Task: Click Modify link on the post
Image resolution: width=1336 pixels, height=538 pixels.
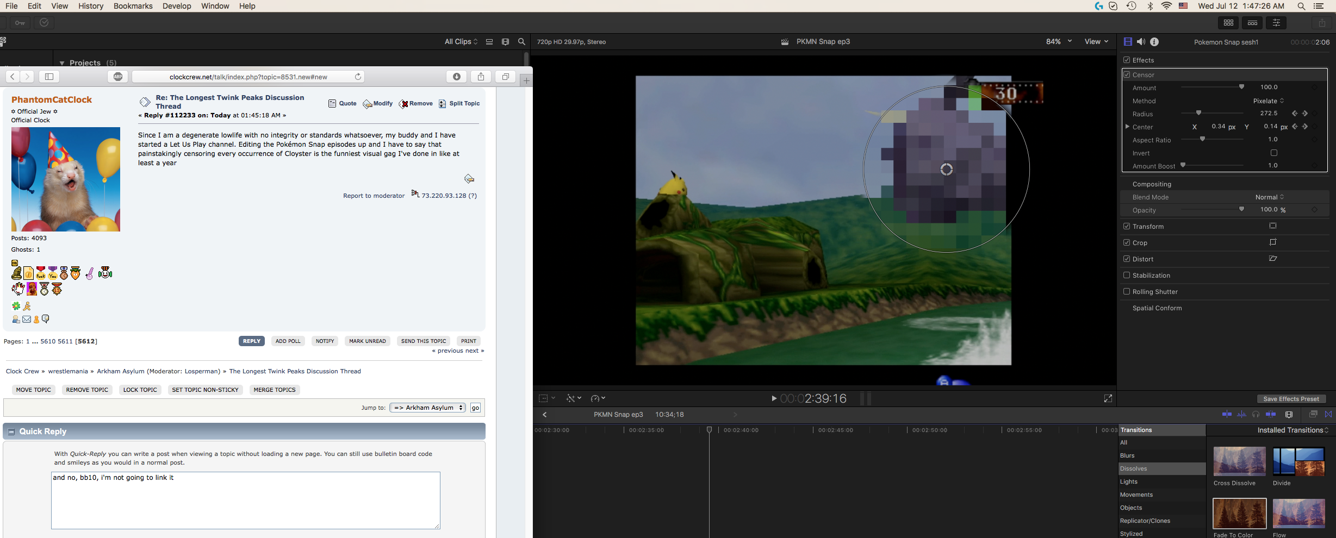Action: pyautogui.click(x=378, y=103)
